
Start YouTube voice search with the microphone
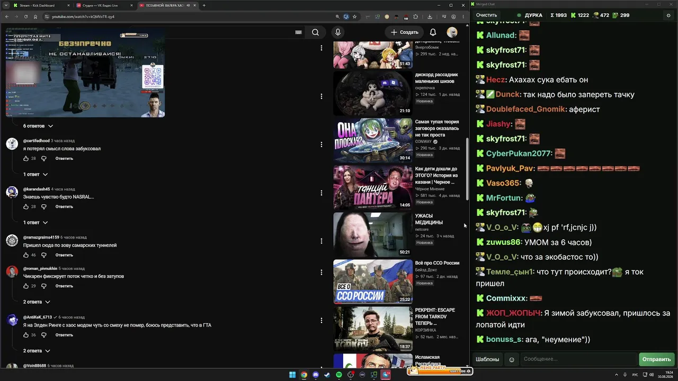(x=338, y=32)
